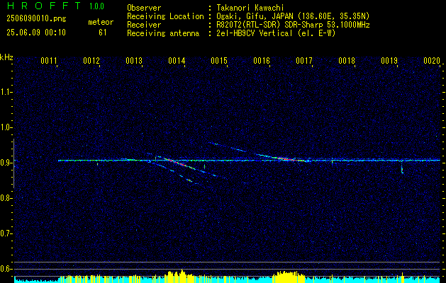Click the 0014 time marker
The width and height of the screenshot is (446, 283).
[x=177, y=61]
